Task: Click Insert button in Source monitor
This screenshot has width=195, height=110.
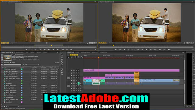Action: [x=63, y=50]
